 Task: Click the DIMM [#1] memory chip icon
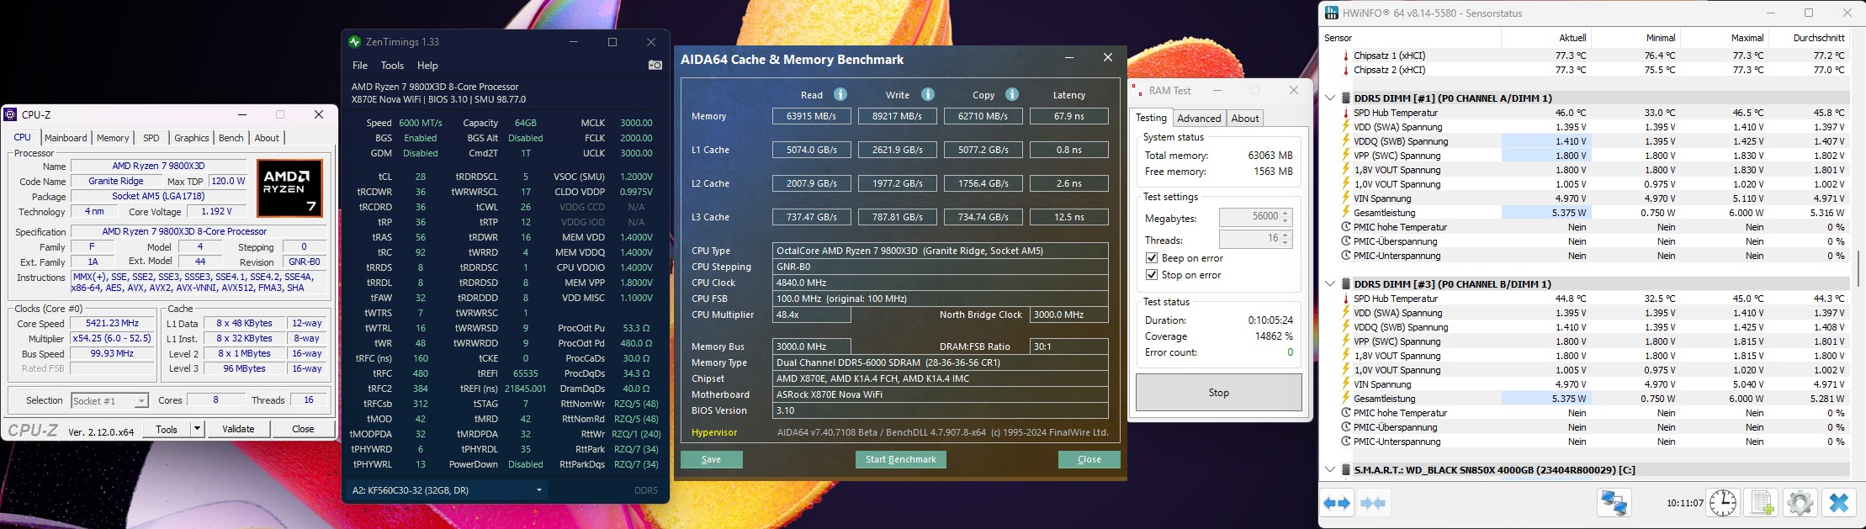pyautogui.click(x=1346, y=98)
